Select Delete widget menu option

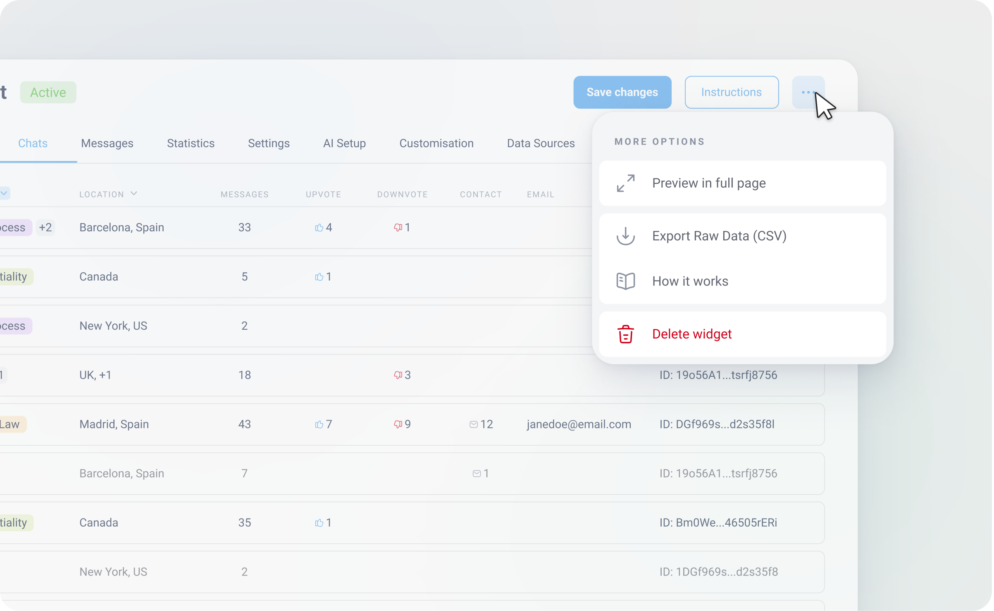pyautogui.click(x=692, y=334)
